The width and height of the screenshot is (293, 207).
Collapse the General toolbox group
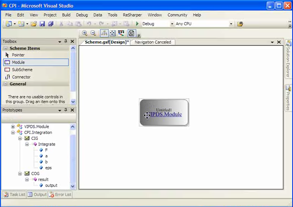point(6,84)
